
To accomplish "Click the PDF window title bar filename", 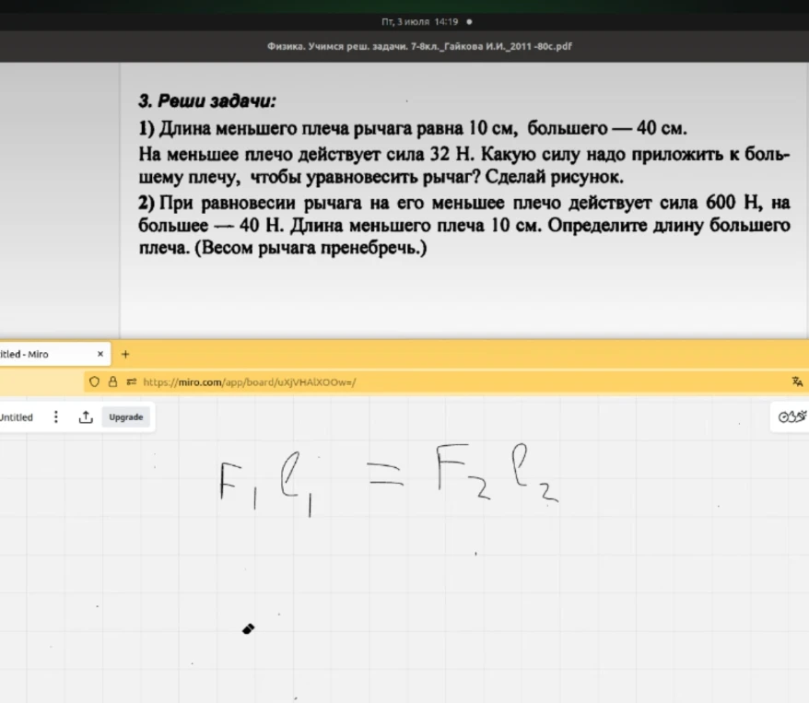I will (419, 46).
